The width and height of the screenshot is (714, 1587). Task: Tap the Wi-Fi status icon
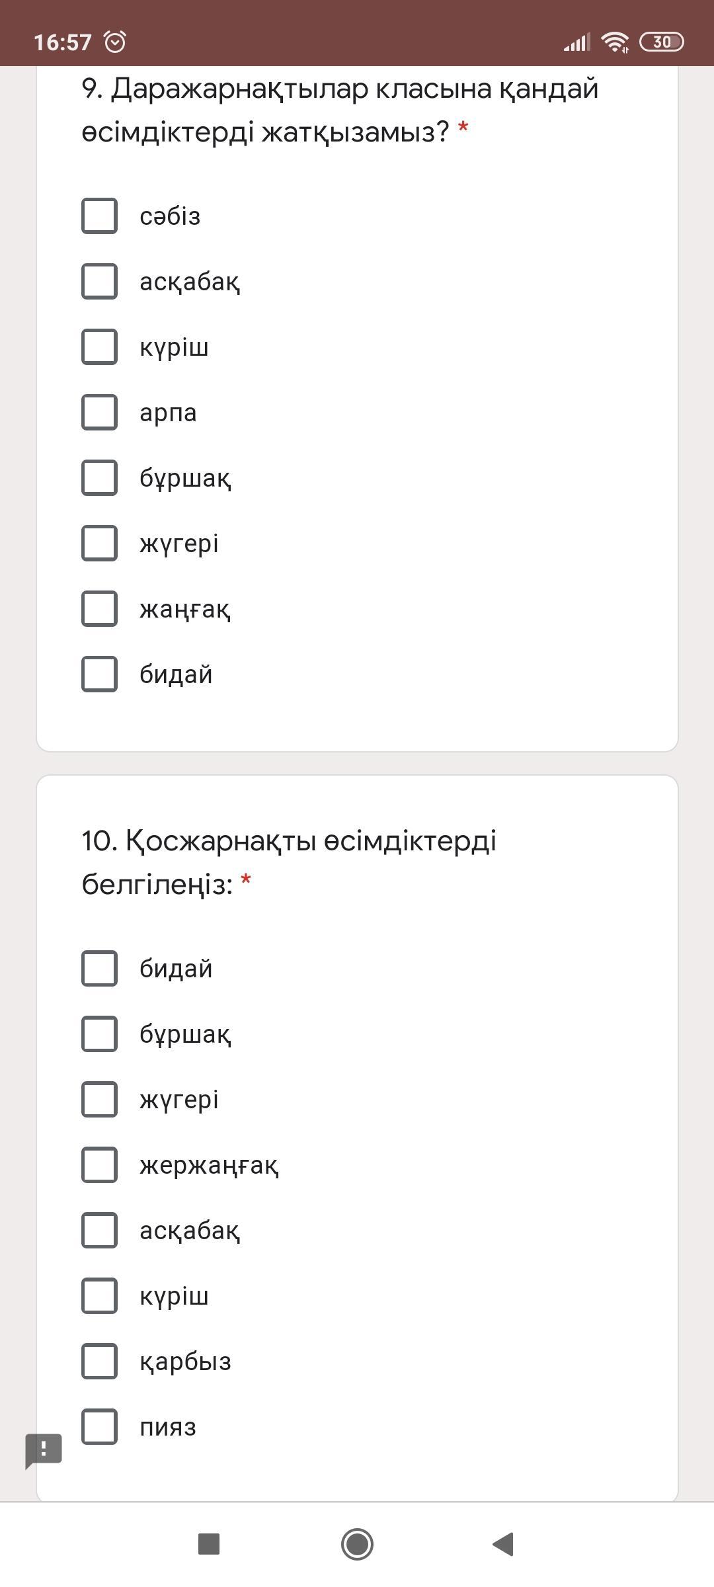[x=615, y=42]
